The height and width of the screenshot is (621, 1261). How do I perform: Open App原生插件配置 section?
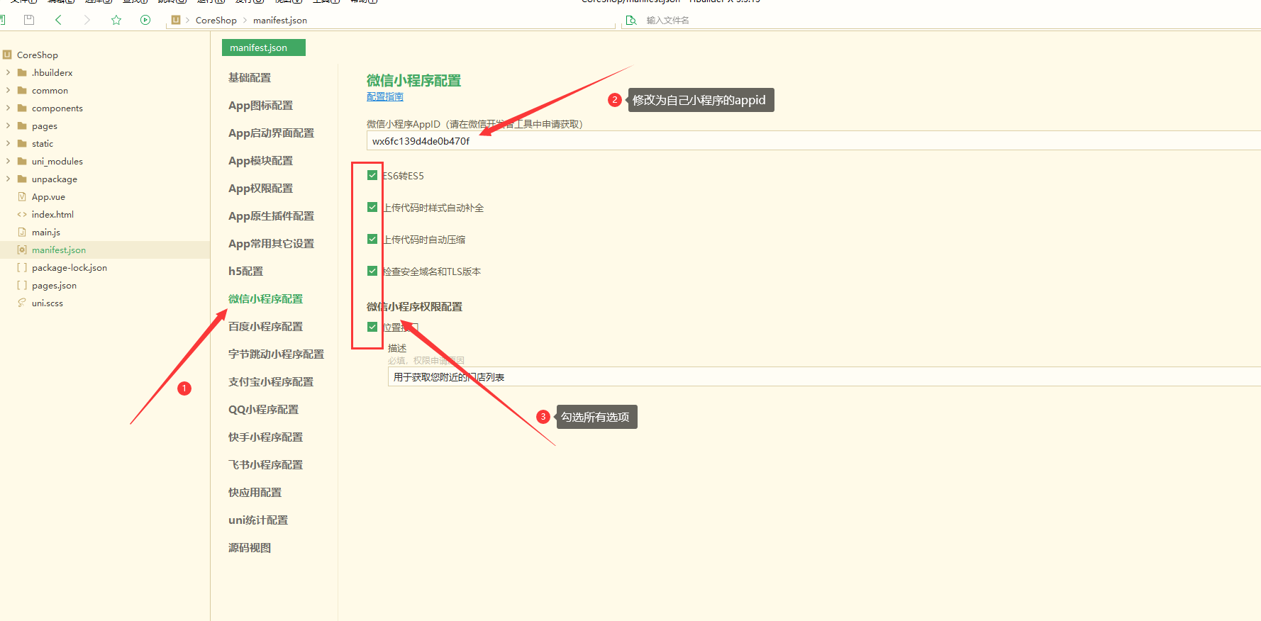pyautogui.click(x=271, y=216)
